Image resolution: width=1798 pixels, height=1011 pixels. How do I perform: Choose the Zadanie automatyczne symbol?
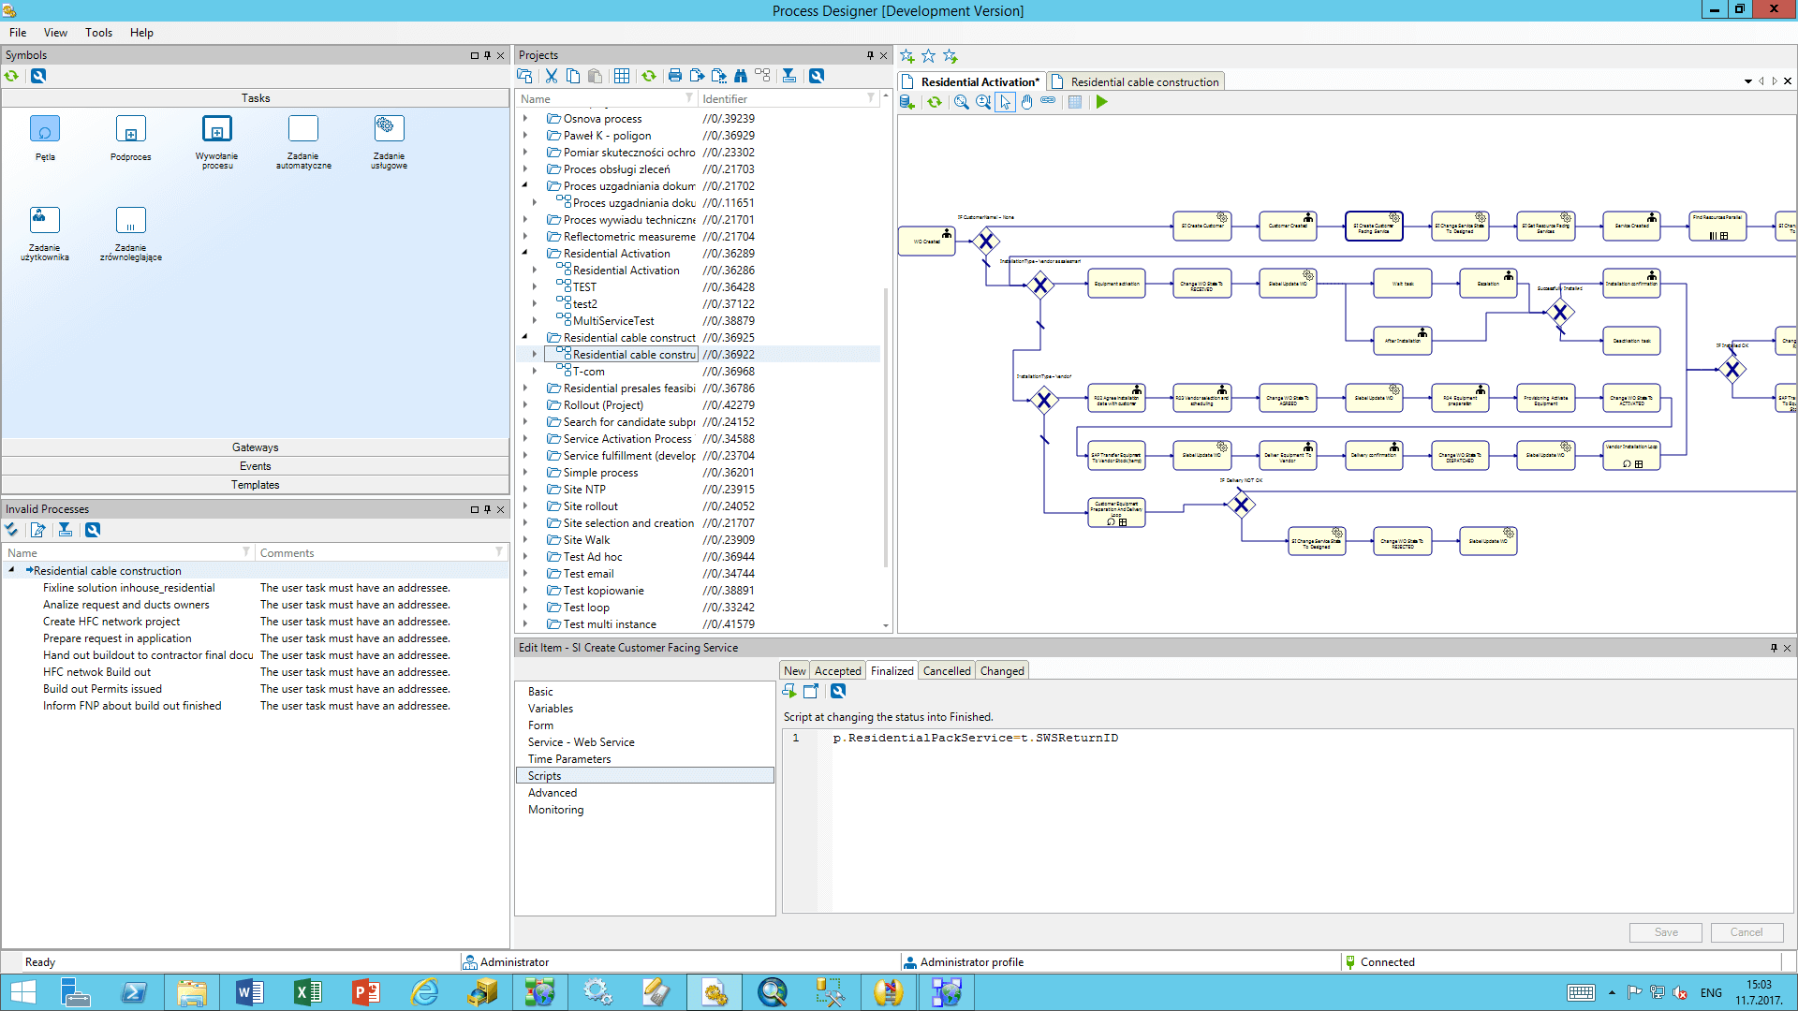(303, 140)
